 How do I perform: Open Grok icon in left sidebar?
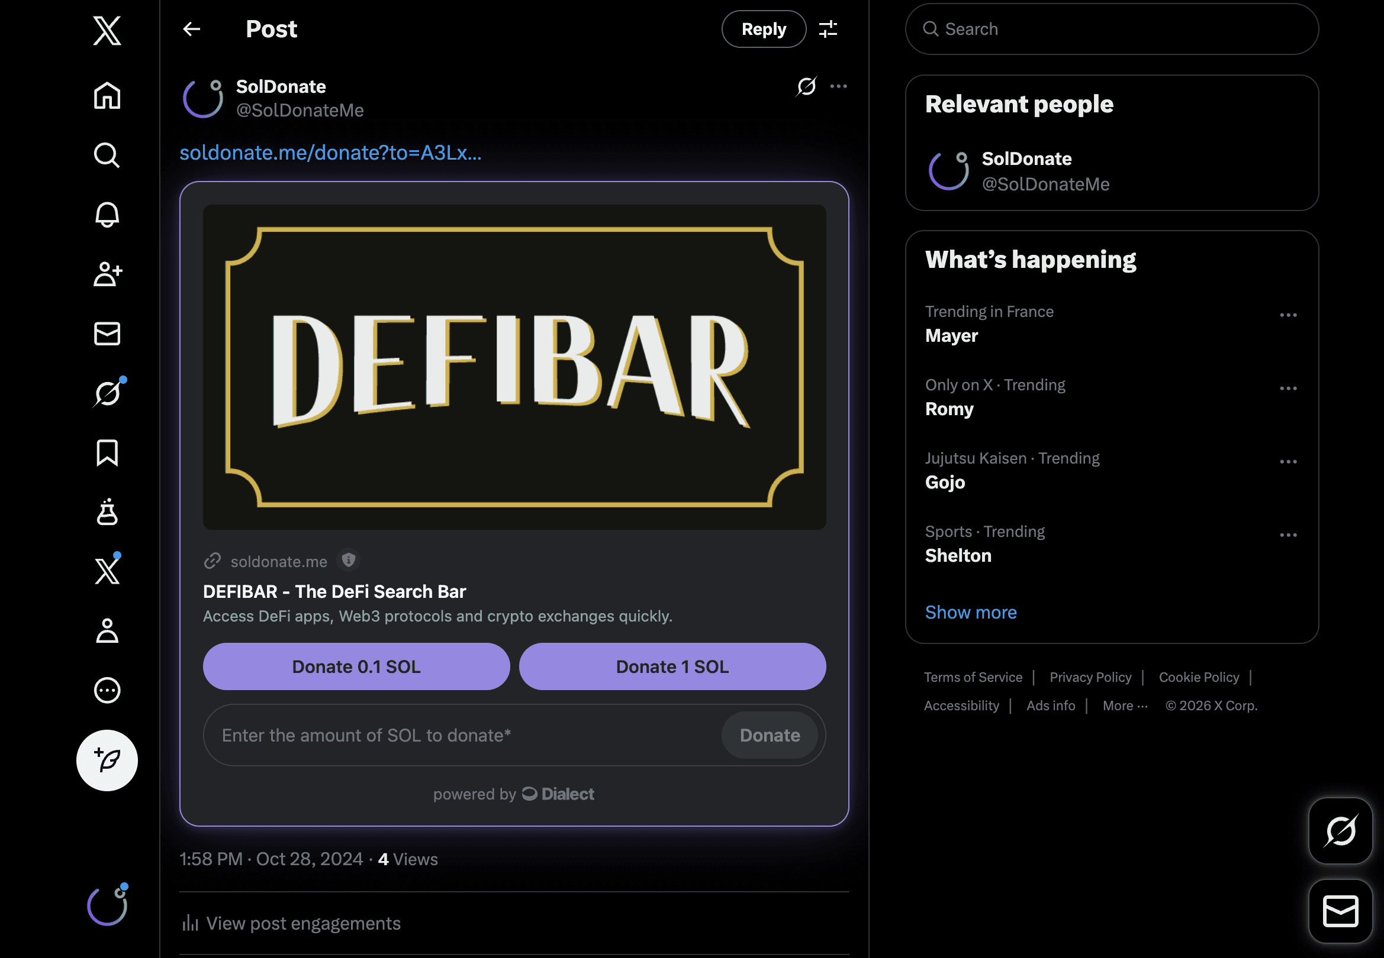[107, 393]
